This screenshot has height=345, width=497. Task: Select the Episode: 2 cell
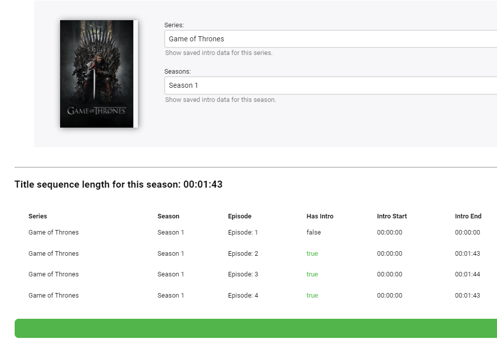tap(243, 254)
